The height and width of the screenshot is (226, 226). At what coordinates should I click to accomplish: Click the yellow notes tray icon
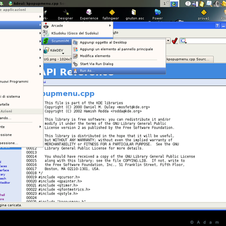pyautogui.click(x=201, y=3)
